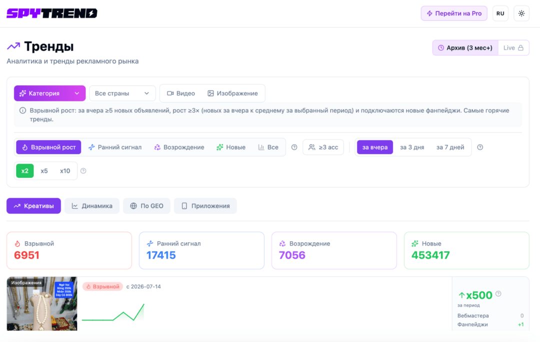Viewport: 540px width, 342px height.
Task: Choose the 'за вчера' period
Action: point(374,147)
